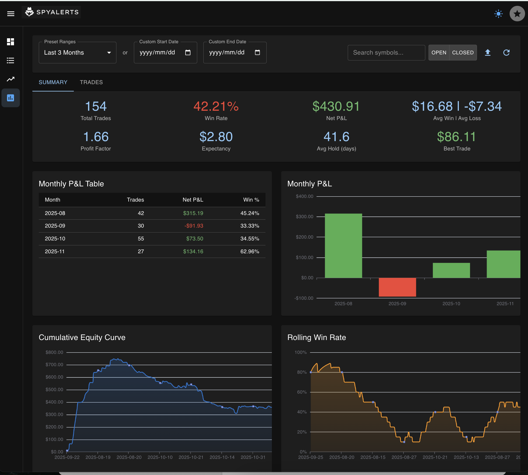This screenshot has height=475, width=528.
Task: Switch the trade filter to OPEN
Action: click(439, 53)
